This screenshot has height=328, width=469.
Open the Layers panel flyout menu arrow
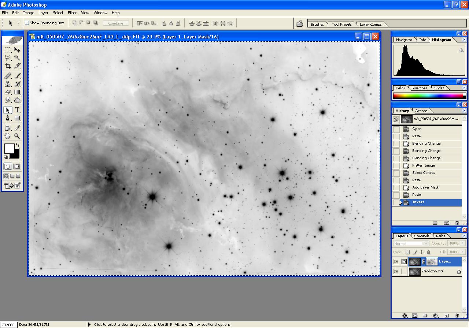(464, 236)
